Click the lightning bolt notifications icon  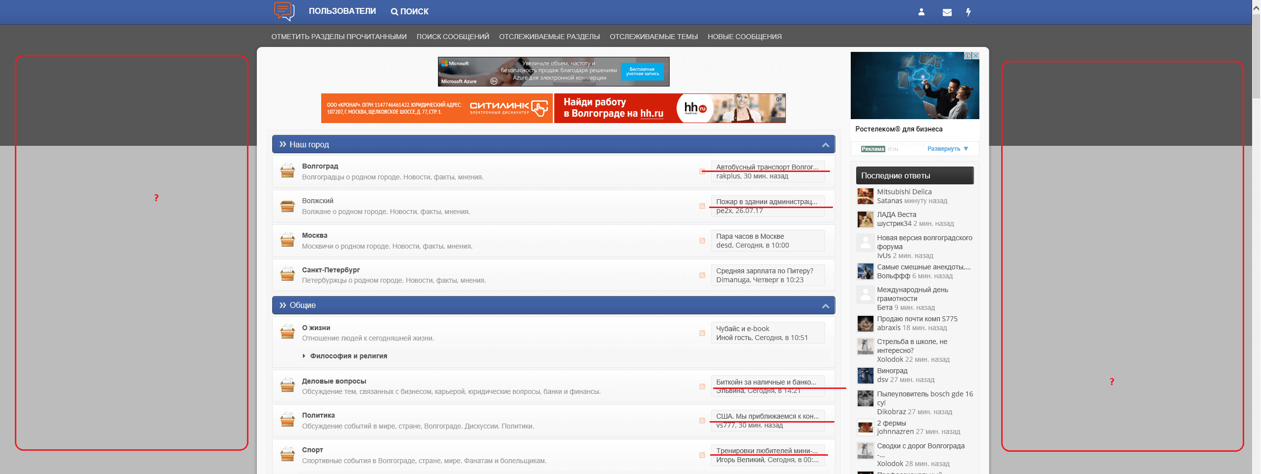coord(969,12)
